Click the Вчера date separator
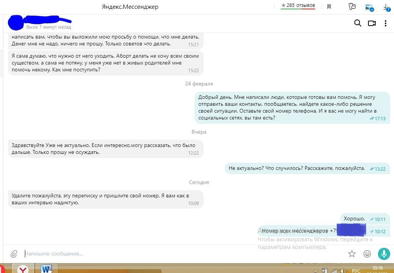The height and width of the screenshot is (273, 394). pyautogui.click(x=199, y=132)
